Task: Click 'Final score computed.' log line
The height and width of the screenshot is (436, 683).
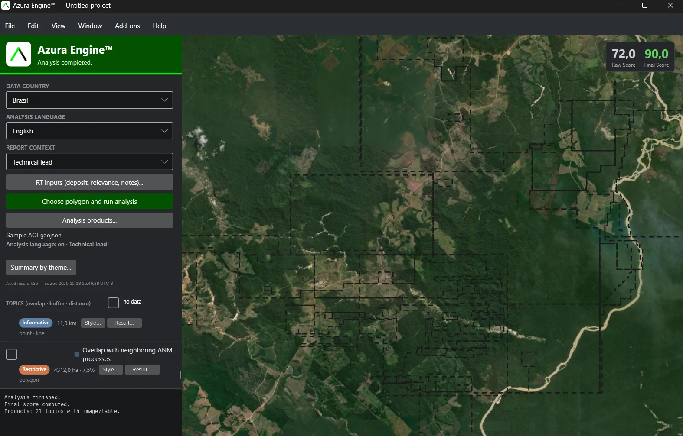Action: (37, 404)
